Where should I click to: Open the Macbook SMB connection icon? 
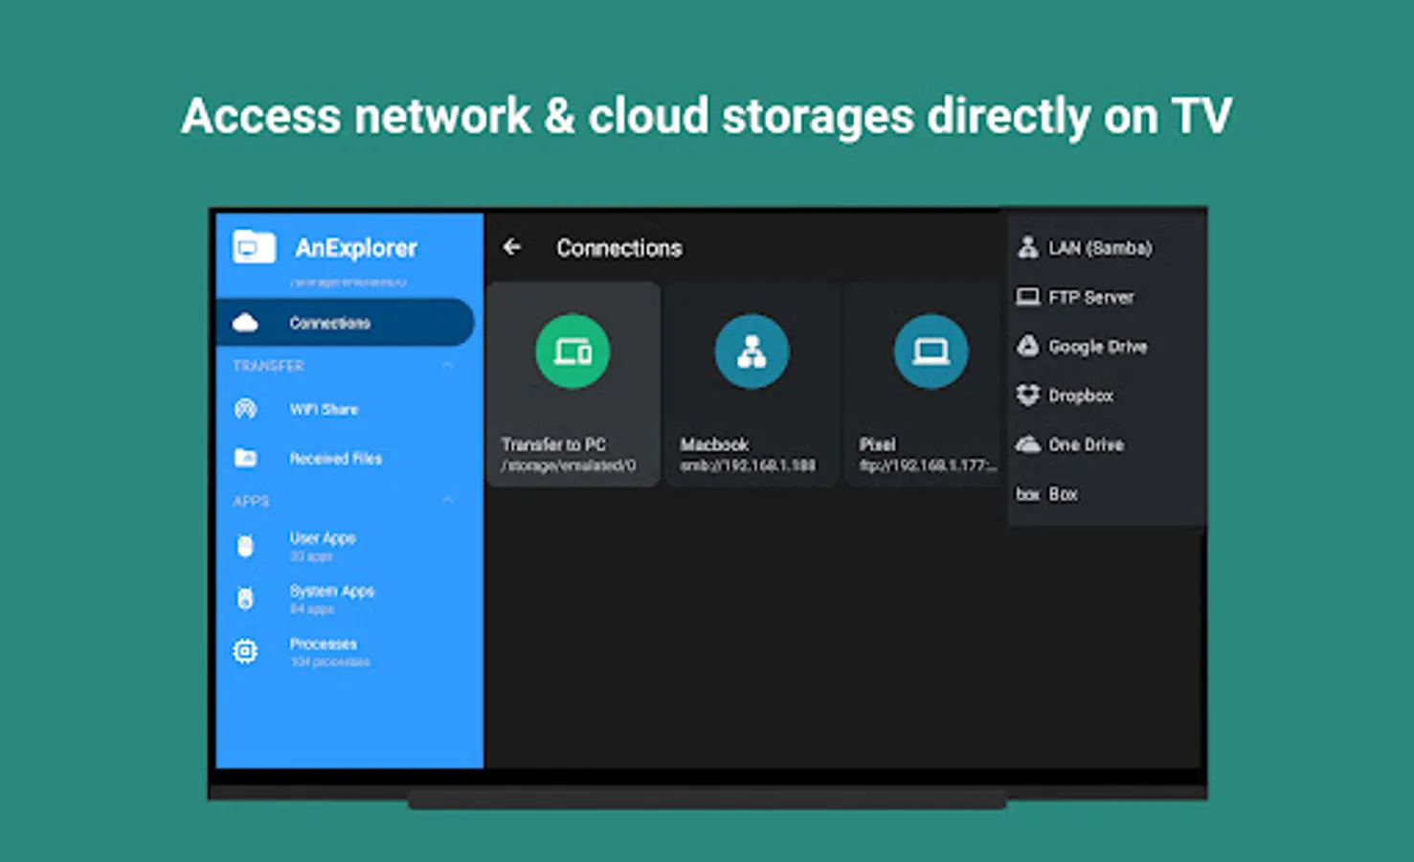coord(752,351)
